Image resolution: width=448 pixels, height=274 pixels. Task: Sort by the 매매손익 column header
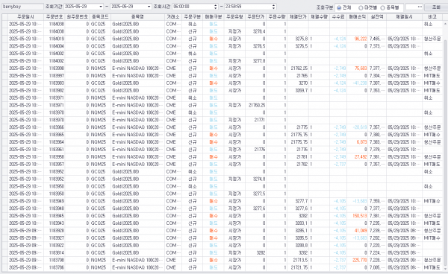point(358,17)
